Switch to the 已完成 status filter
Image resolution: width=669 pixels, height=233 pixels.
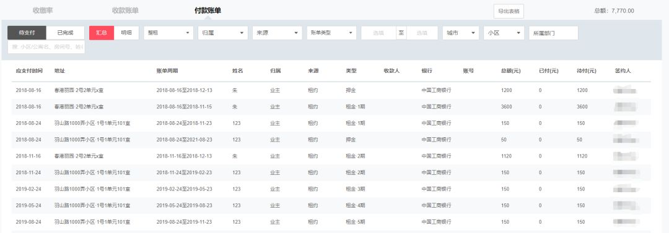[x=65, y=33]
